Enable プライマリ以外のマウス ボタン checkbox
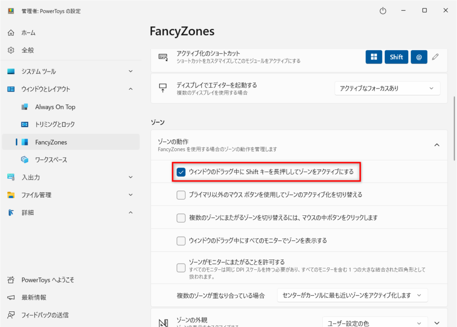Screen dimensions: 457x327 coord(181,195)
